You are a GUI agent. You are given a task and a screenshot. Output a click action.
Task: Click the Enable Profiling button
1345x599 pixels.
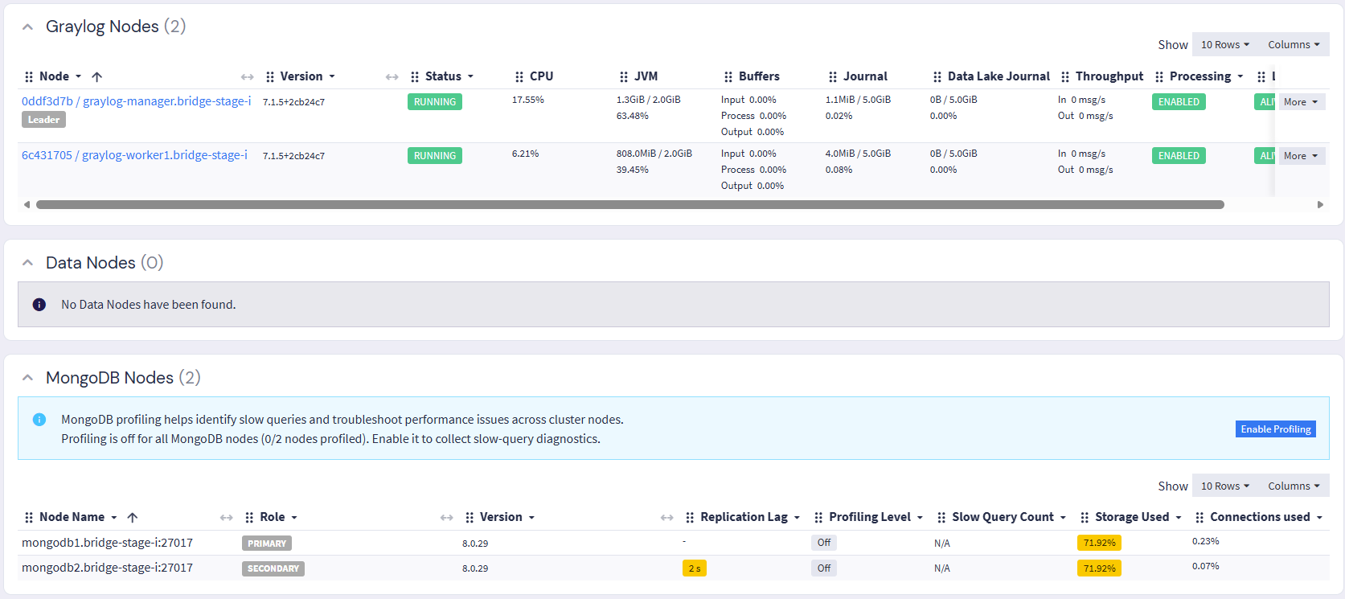(x=1276, y=429)
